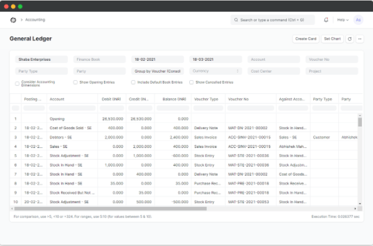Click the refresh report icon
The image size is (373, 246).
pyautogui.click(x=350, y=39)
